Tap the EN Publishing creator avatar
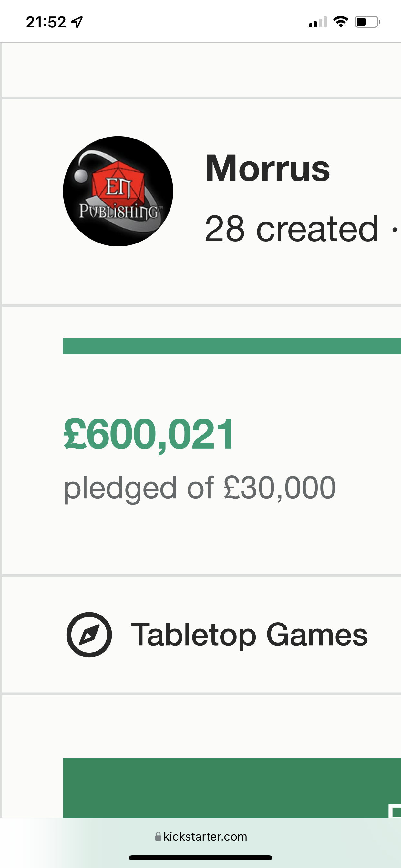 pyautogui.click(x=118, y=191)
